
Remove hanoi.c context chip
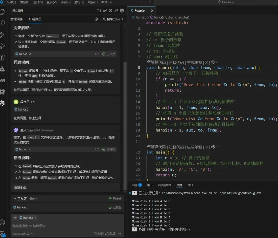tap(36, 218)
